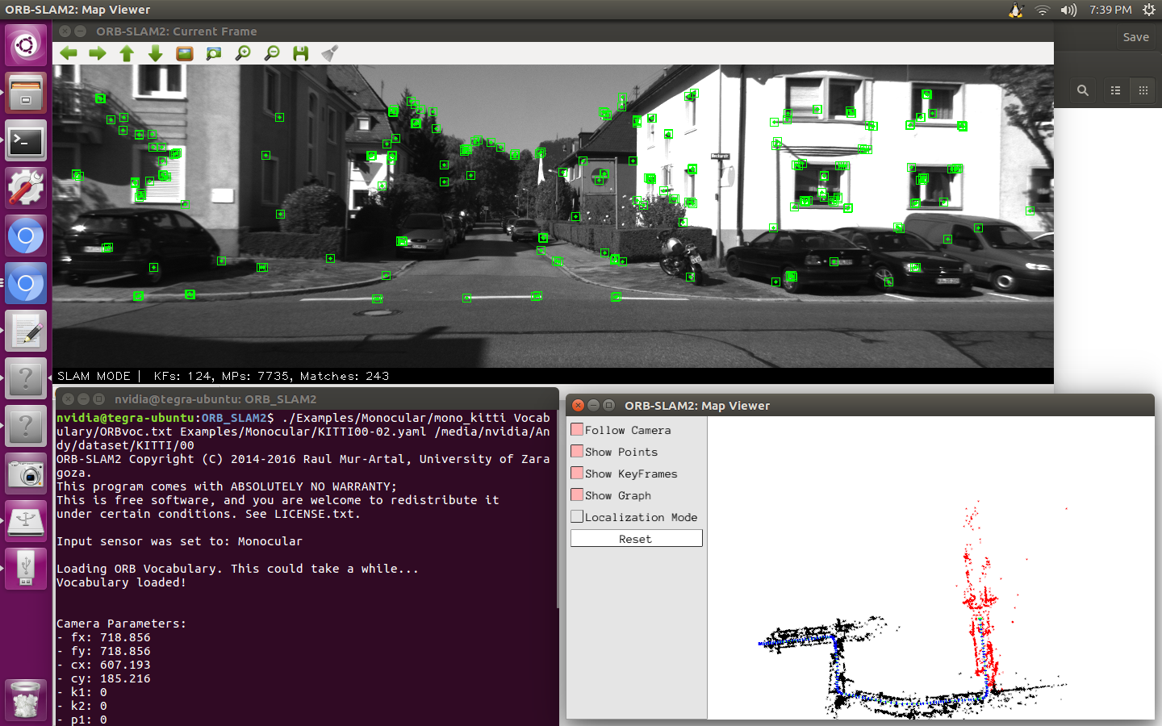Click the zoom-in magnifier icon
Screen dimensions: 1162x726
tap(243, 53)
